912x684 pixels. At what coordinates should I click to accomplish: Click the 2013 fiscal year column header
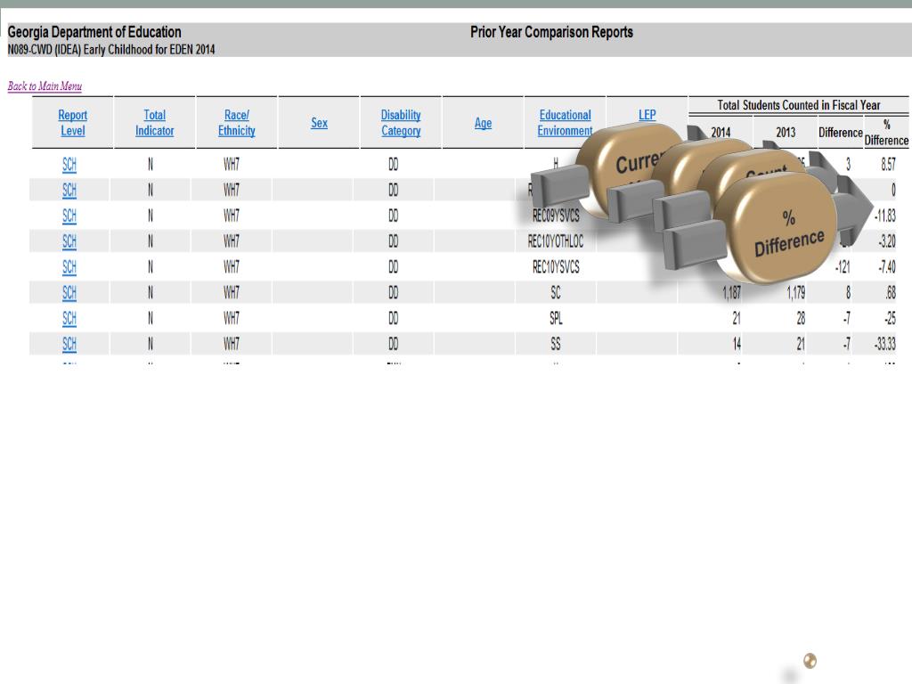click(x=786, y=132)
